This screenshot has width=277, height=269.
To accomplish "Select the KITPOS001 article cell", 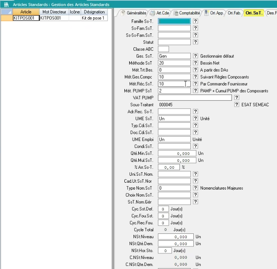I will 26,19.
